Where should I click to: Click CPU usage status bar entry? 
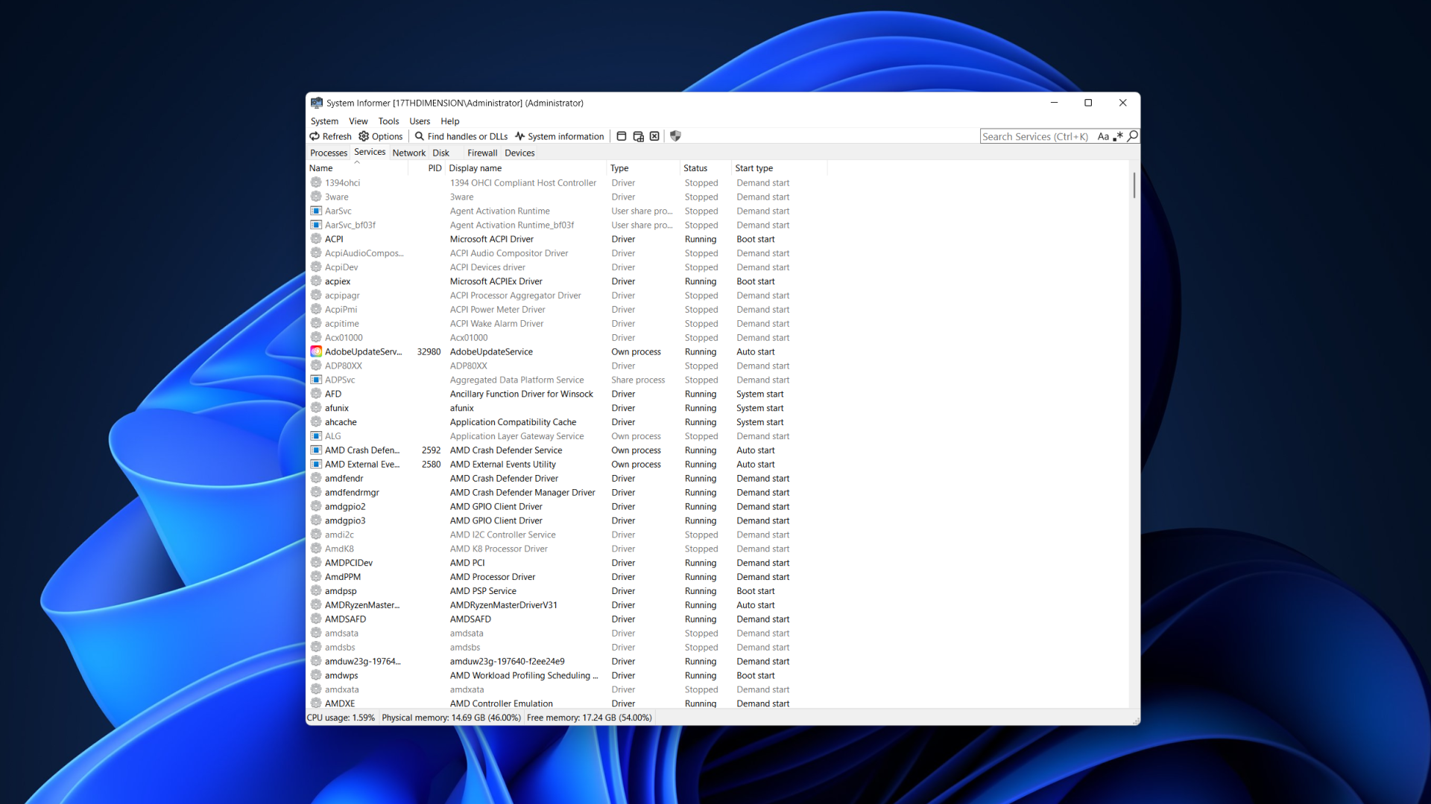tap(341, 718)
